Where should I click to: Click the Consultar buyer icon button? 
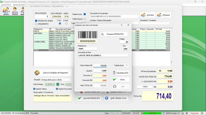[x=148, y=15]
